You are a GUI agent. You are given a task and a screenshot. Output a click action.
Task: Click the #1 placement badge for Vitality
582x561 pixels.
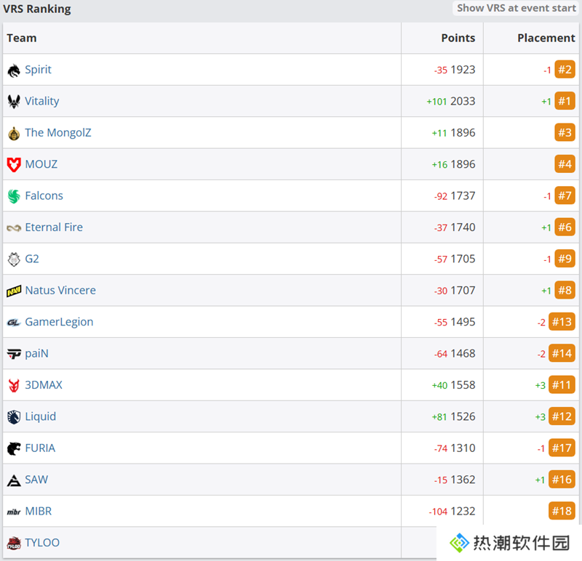click(565, 101)
